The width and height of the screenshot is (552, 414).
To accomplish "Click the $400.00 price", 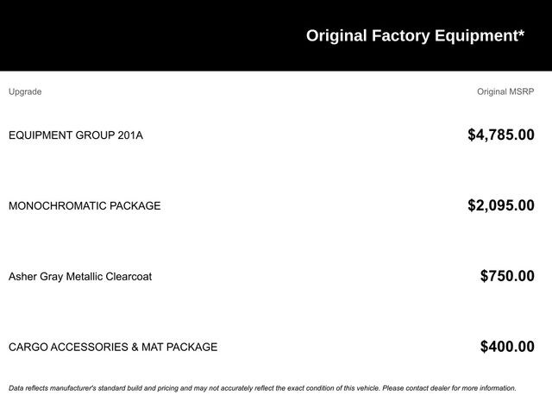I will coord(507,347).
